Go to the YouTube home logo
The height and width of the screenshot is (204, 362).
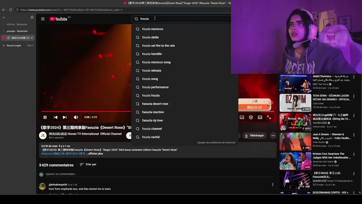59,19
